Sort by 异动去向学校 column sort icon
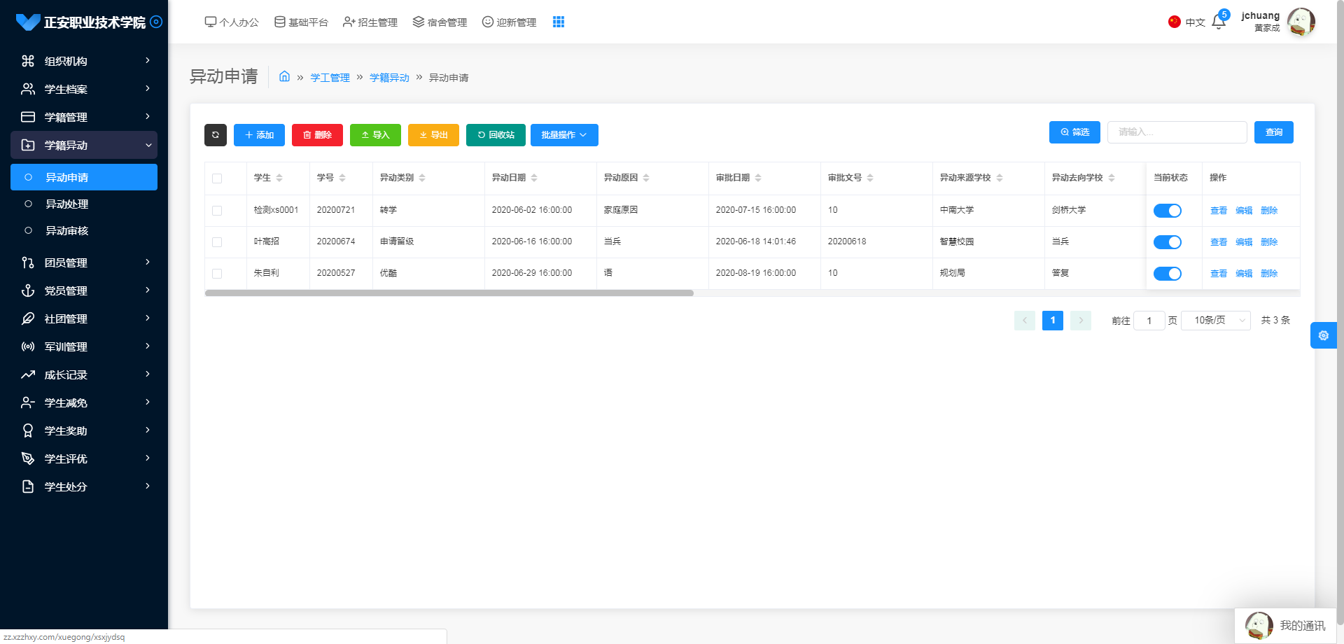The width and height of the screenshot is (1344, 644). 1112,178
